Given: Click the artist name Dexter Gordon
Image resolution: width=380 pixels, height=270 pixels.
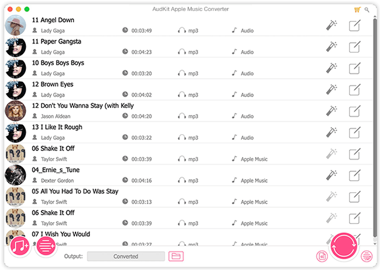Looking at the screenshot, I should [57, 181].
